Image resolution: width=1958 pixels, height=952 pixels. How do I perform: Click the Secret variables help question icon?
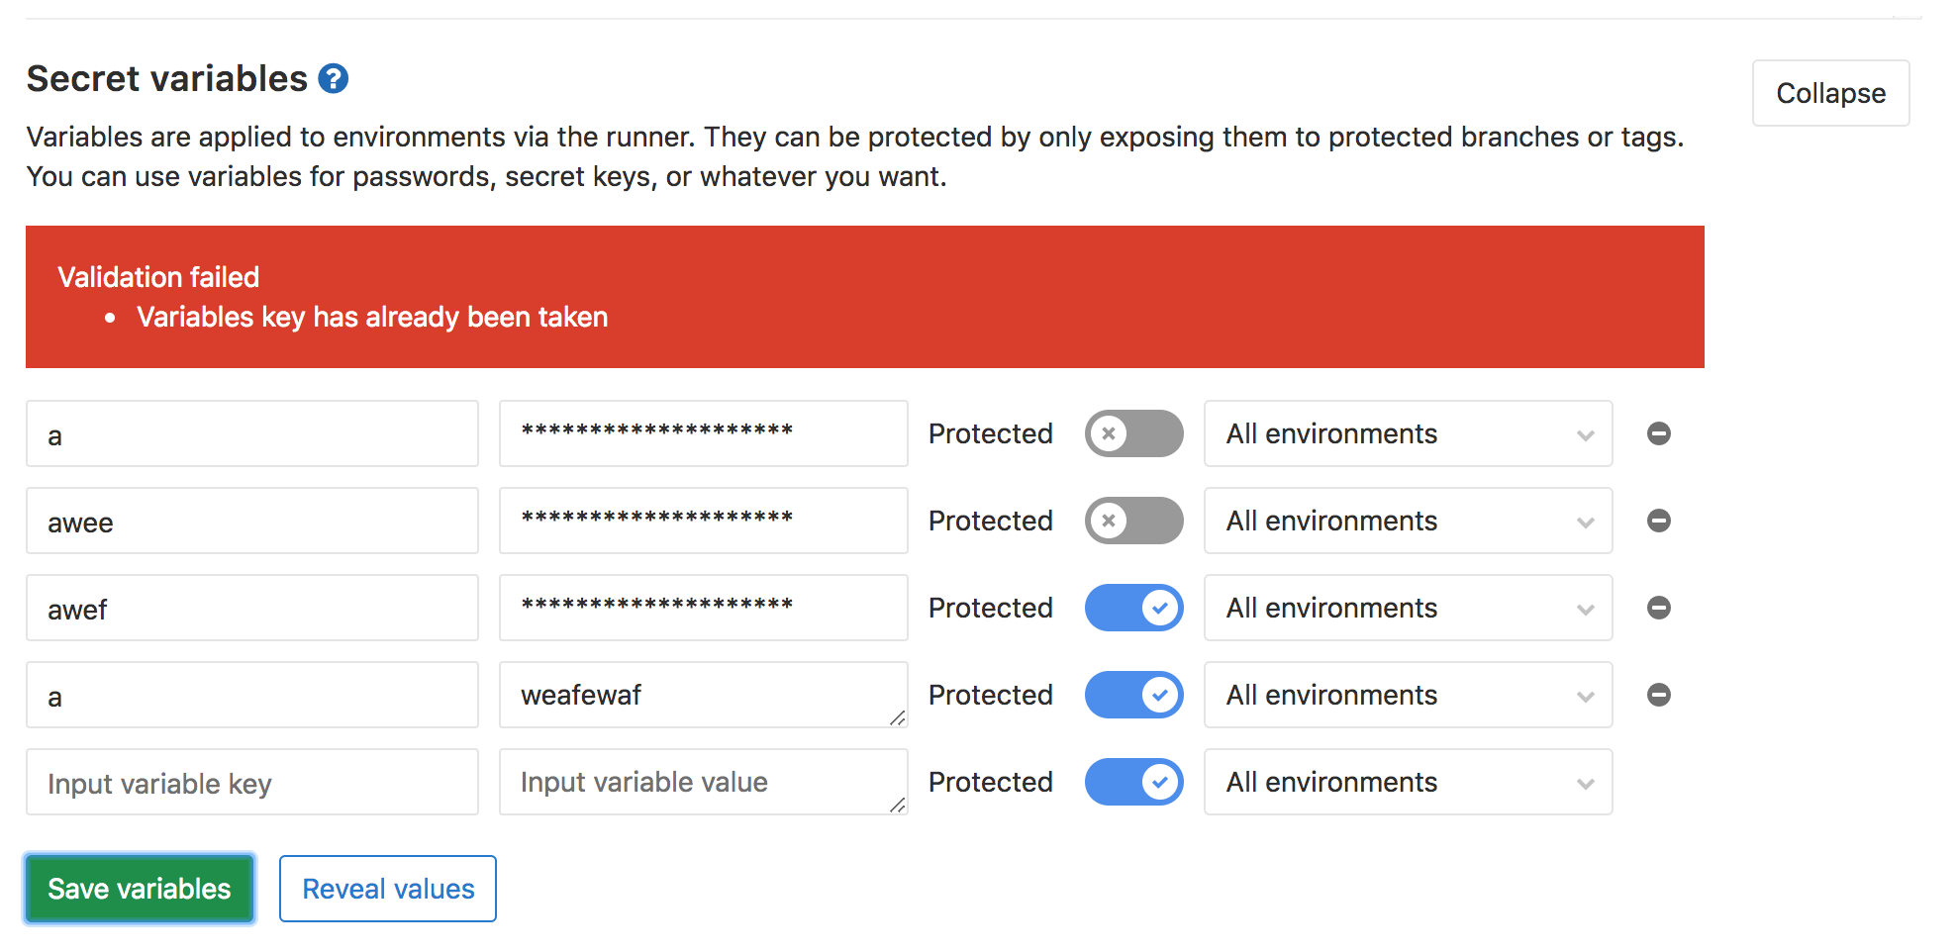(334, 79)
